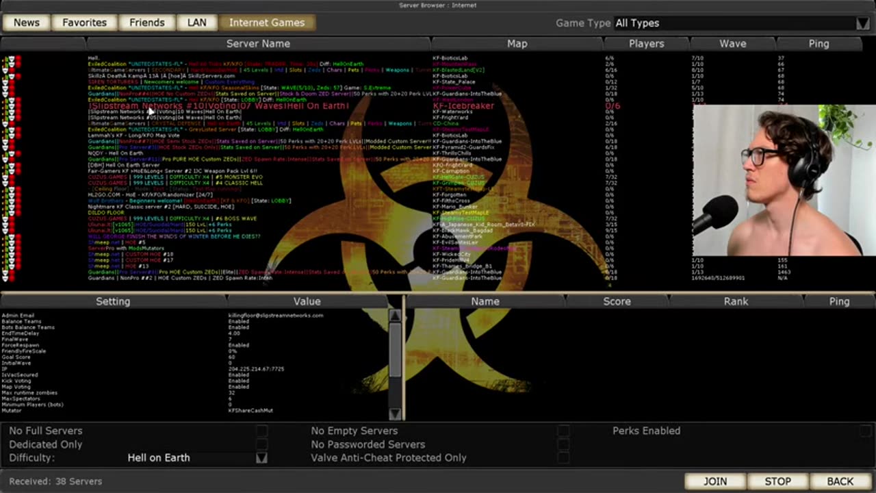The height and width of the screenshot is (493, 876).
Task: Open the Difficulty dropdown arrow
Action: pos(261,457)
